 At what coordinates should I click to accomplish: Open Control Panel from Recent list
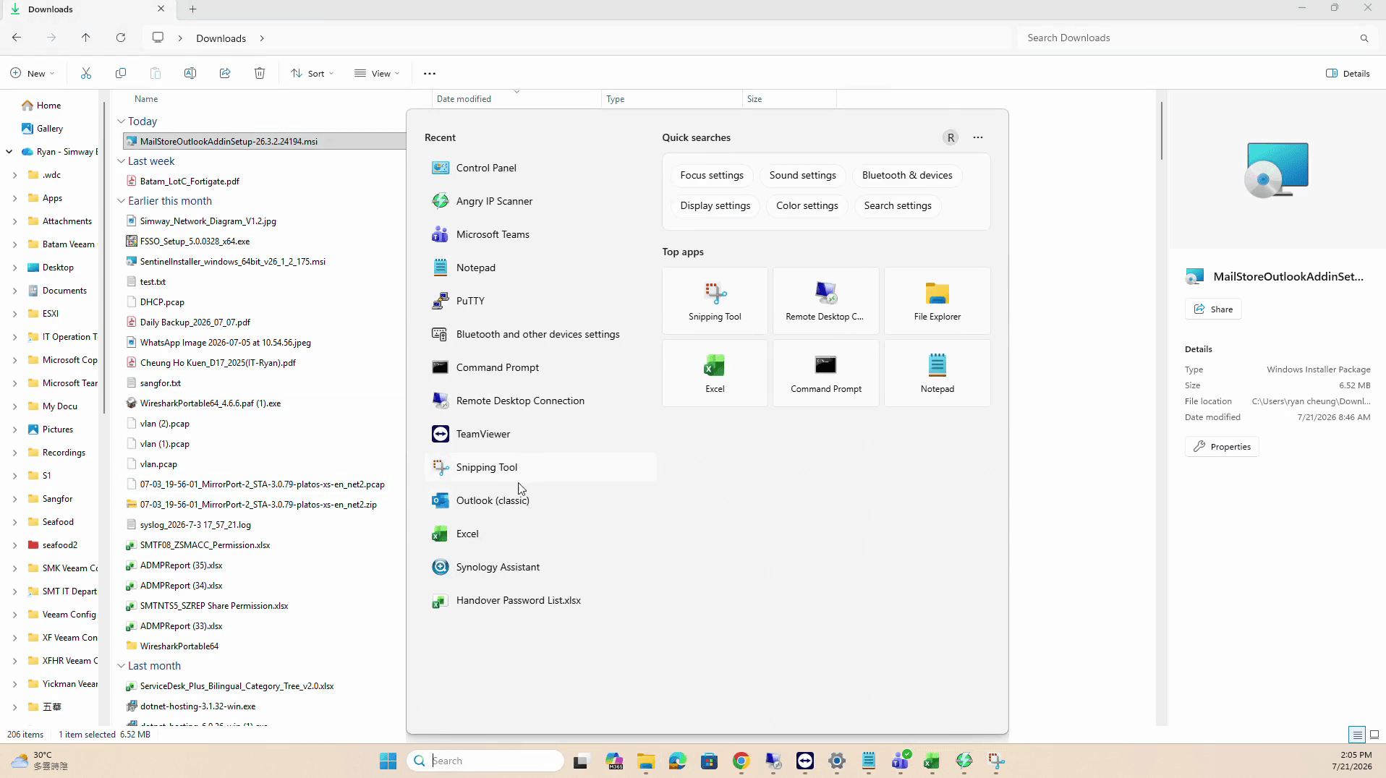click(x=540, y=168)
